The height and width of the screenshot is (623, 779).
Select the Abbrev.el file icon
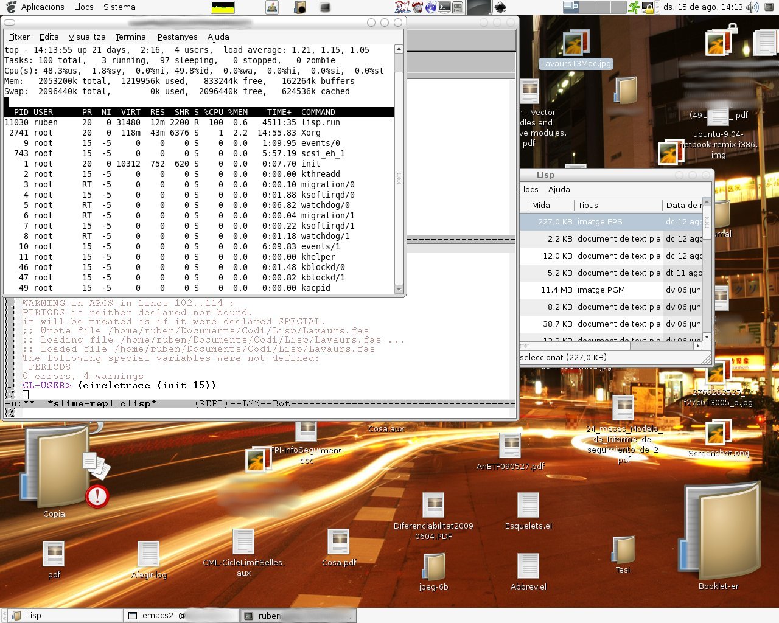pos(528,566)
